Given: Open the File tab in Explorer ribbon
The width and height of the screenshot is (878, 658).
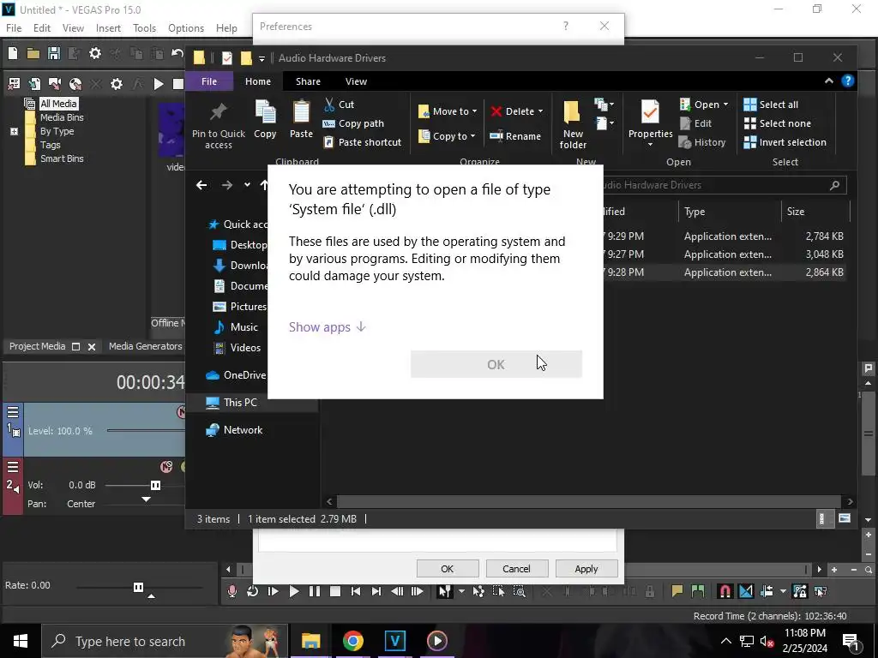Looking at the screenshot, I should 209,81.
